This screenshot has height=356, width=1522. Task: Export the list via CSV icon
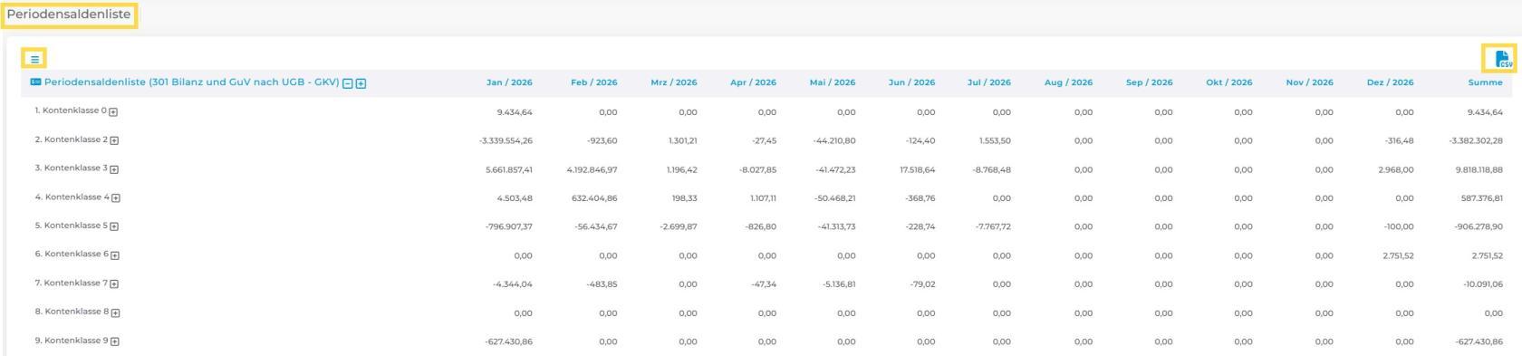click(x=1504, y=59)
